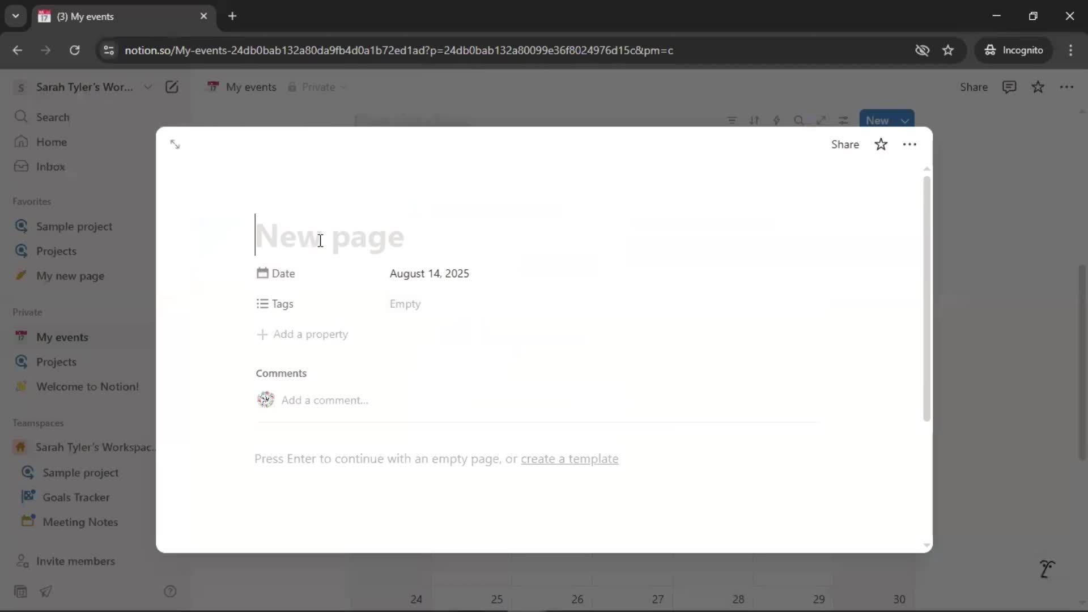Click database view settings icon
1088x612 pixels.
843,121
